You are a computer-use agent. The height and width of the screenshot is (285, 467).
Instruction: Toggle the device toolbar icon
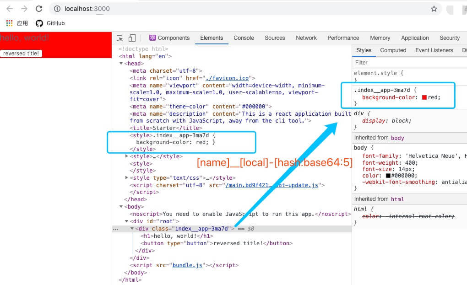click(132, 38)
